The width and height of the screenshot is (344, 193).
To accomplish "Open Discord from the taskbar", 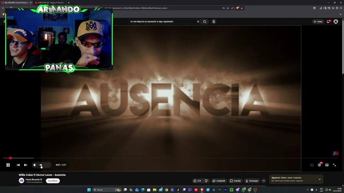I will (238, 190).
